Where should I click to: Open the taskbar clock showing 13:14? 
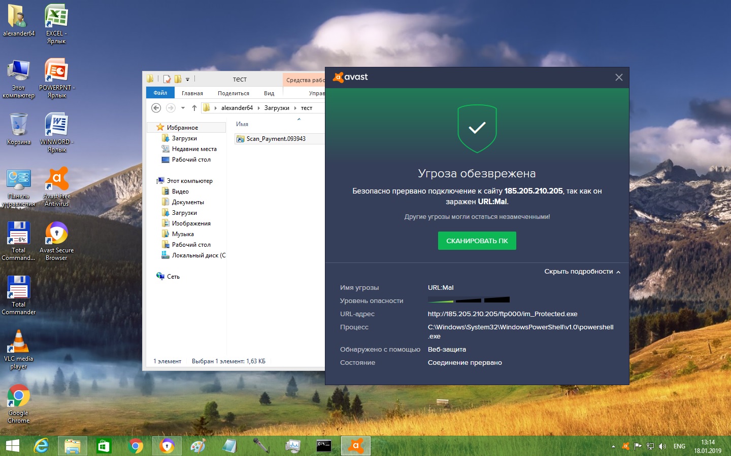pyautogui.click(x=708, y=446)
